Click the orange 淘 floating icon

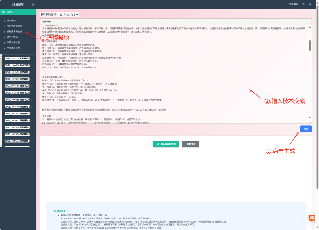click(x=312, y=218)
